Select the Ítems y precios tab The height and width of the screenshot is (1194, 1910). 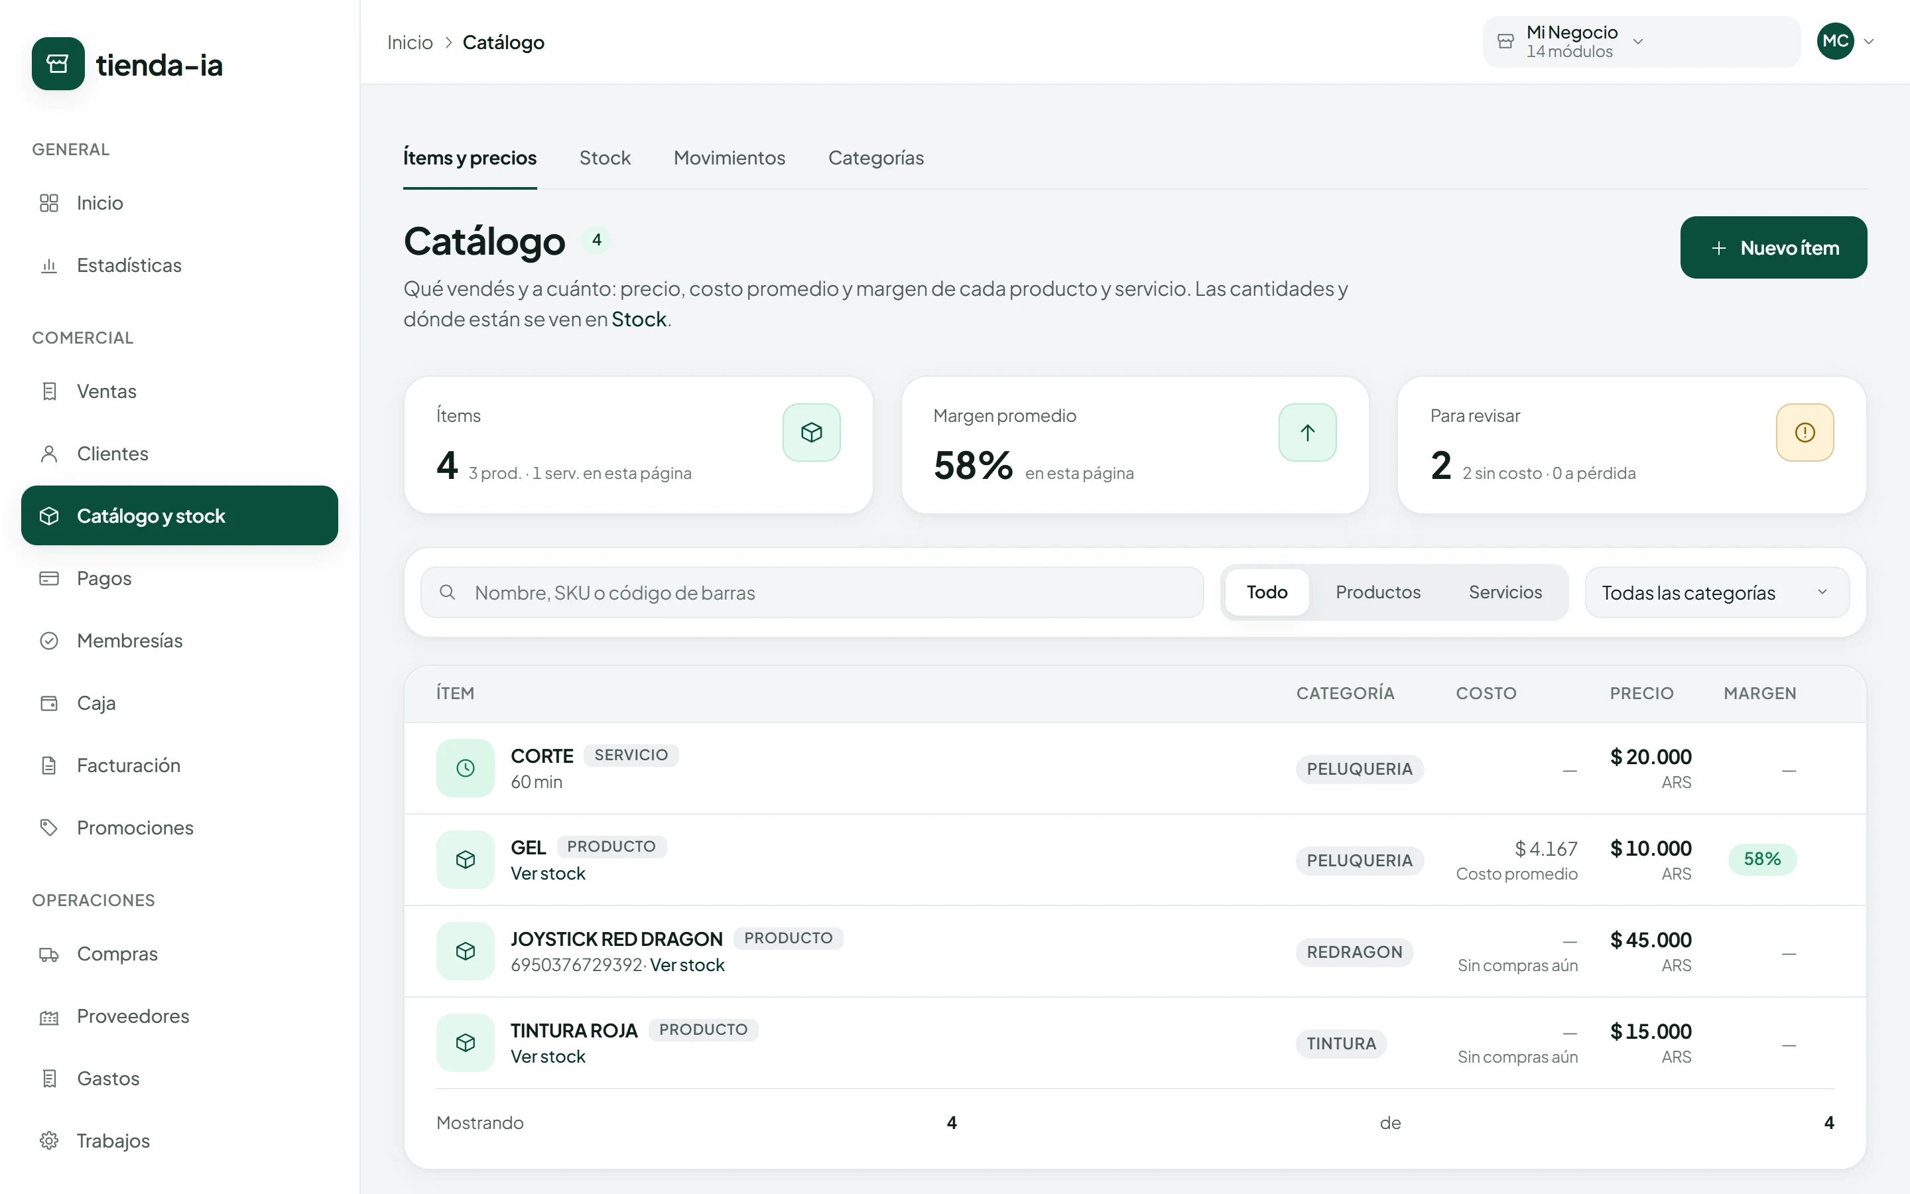pos(470,158)
